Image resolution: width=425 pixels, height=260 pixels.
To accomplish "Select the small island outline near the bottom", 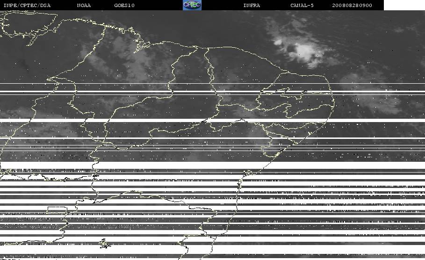I will [104, 244].
